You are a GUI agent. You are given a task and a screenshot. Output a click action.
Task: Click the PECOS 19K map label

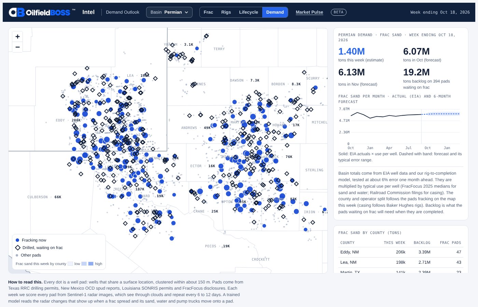(217, 246)
